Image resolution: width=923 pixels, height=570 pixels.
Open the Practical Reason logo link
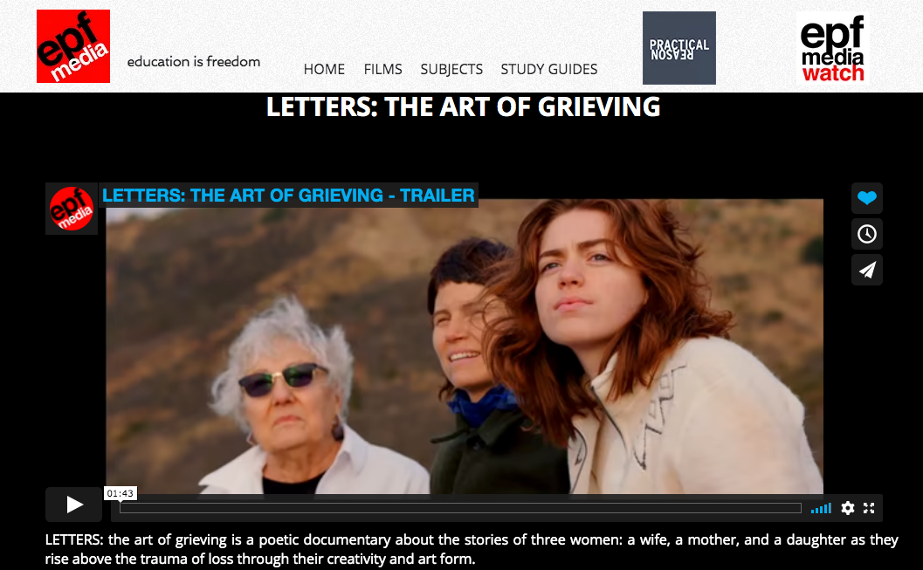tap(678, 48)
